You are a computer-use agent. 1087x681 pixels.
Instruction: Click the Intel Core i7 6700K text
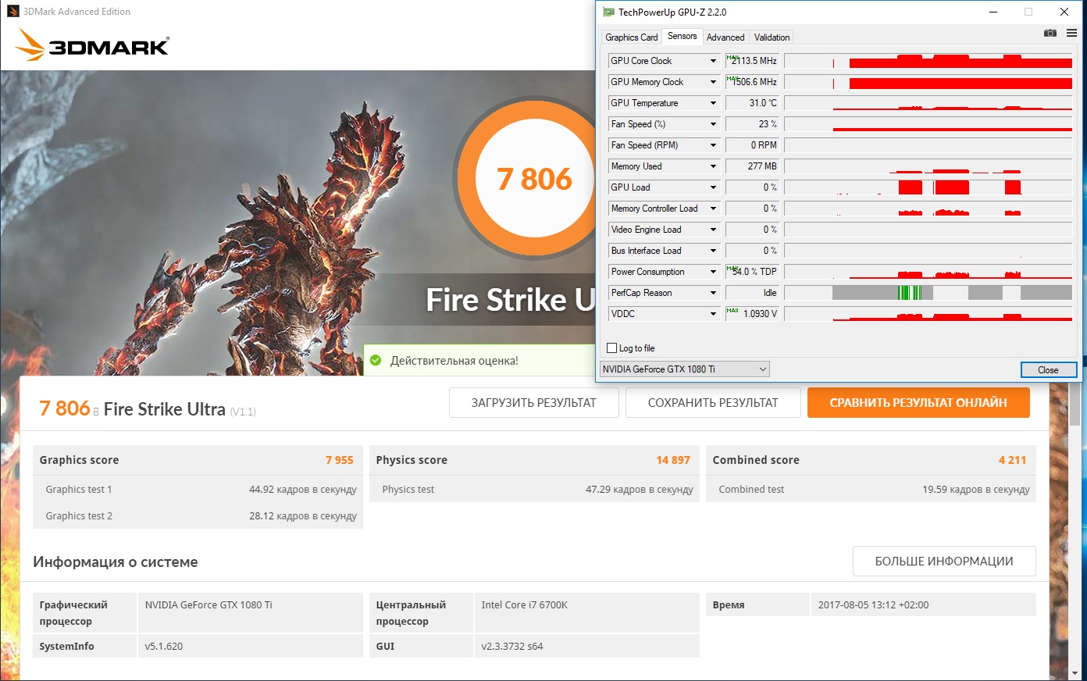point(525,605)
